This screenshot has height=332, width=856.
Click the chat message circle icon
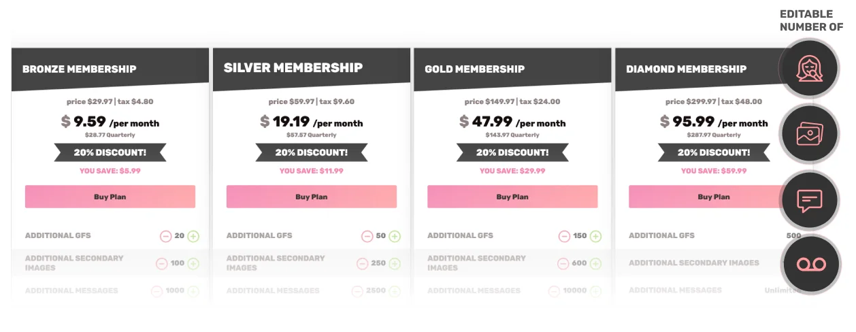coord(810,199)
